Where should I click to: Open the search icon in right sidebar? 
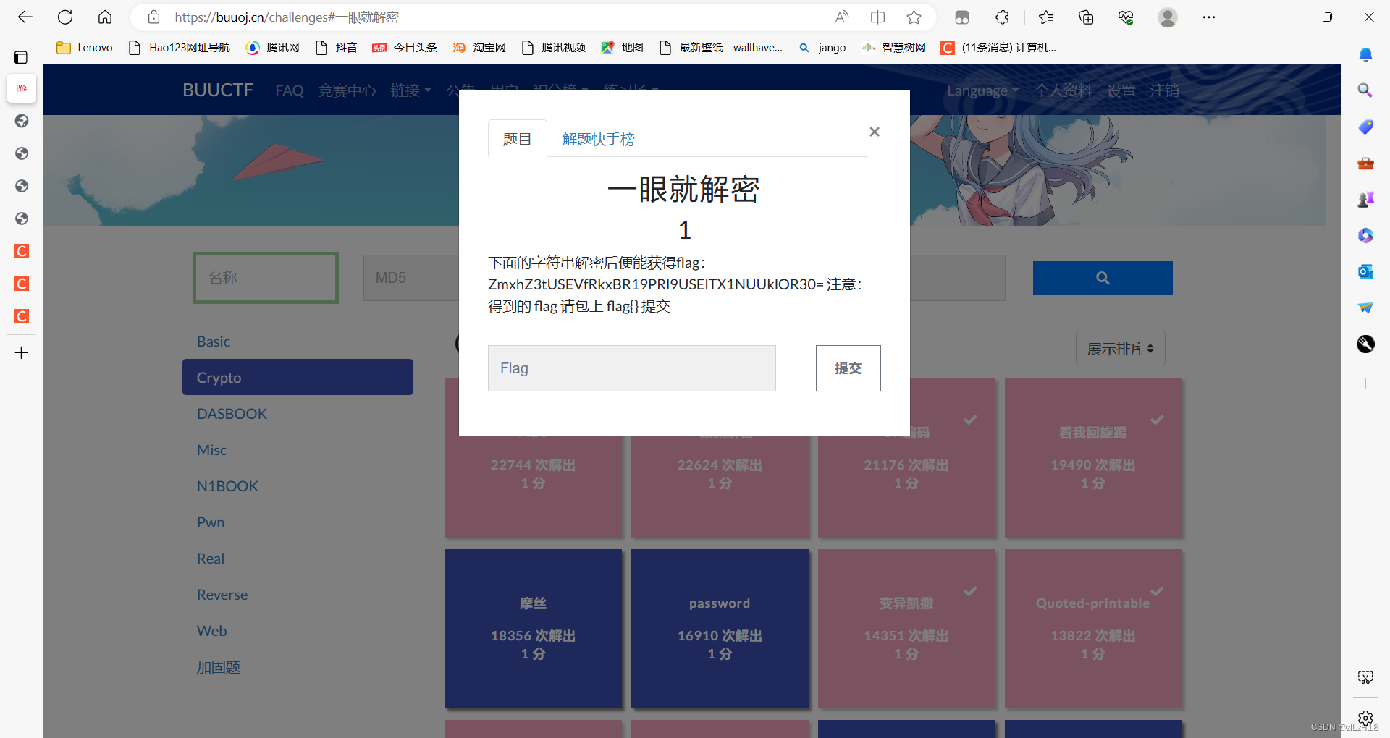(x=1365, y=90)
